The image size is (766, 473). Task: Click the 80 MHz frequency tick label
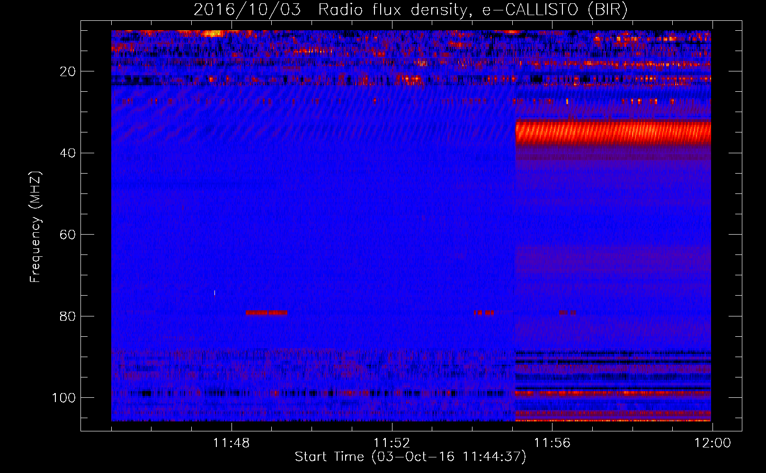(x=68, y=316)
